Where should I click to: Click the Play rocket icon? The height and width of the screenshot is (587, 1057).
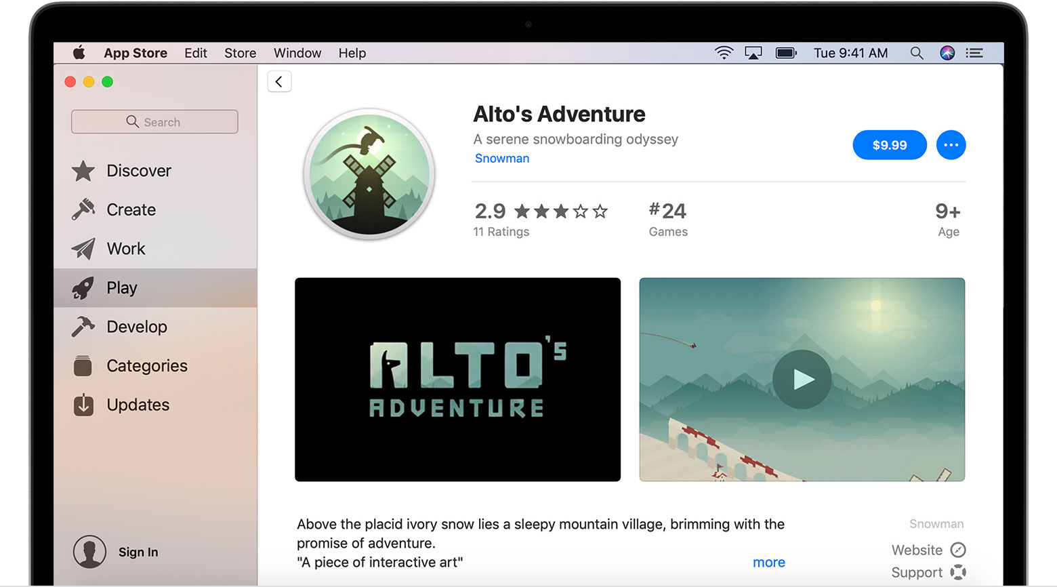pyautogui.click(x=83, y=288)
